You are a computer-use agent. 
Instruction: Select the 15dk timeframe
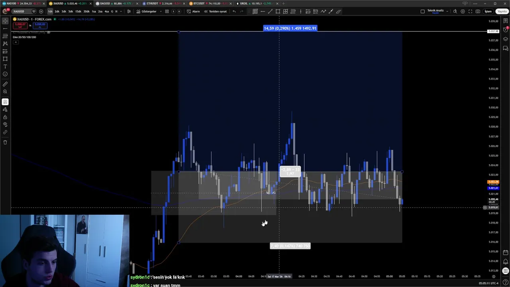(x=78, y=11)
